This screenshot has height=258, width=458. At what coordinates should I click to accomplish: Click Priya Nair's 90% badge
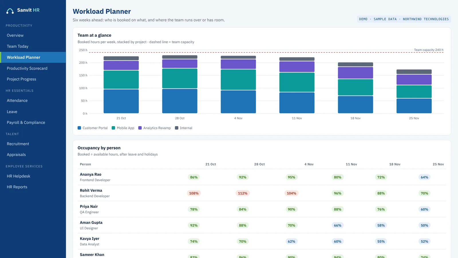click(x=291, y=209)
